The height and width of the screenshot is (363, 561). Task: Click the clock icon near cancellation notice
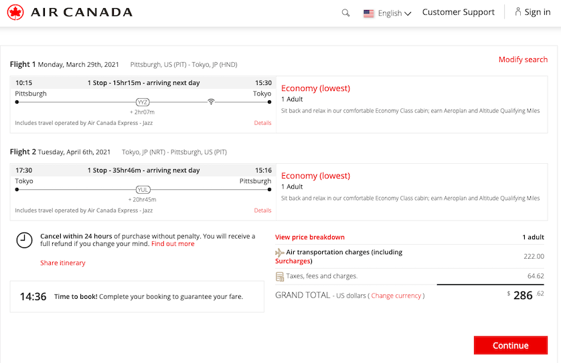[x=24, y=240]
